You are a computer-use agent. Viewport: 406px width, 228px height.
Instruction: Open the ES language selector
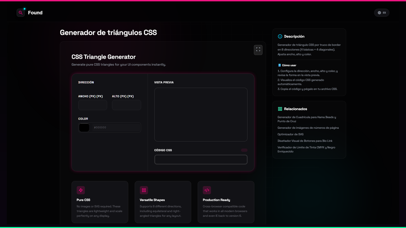click(x=382, y=12)
